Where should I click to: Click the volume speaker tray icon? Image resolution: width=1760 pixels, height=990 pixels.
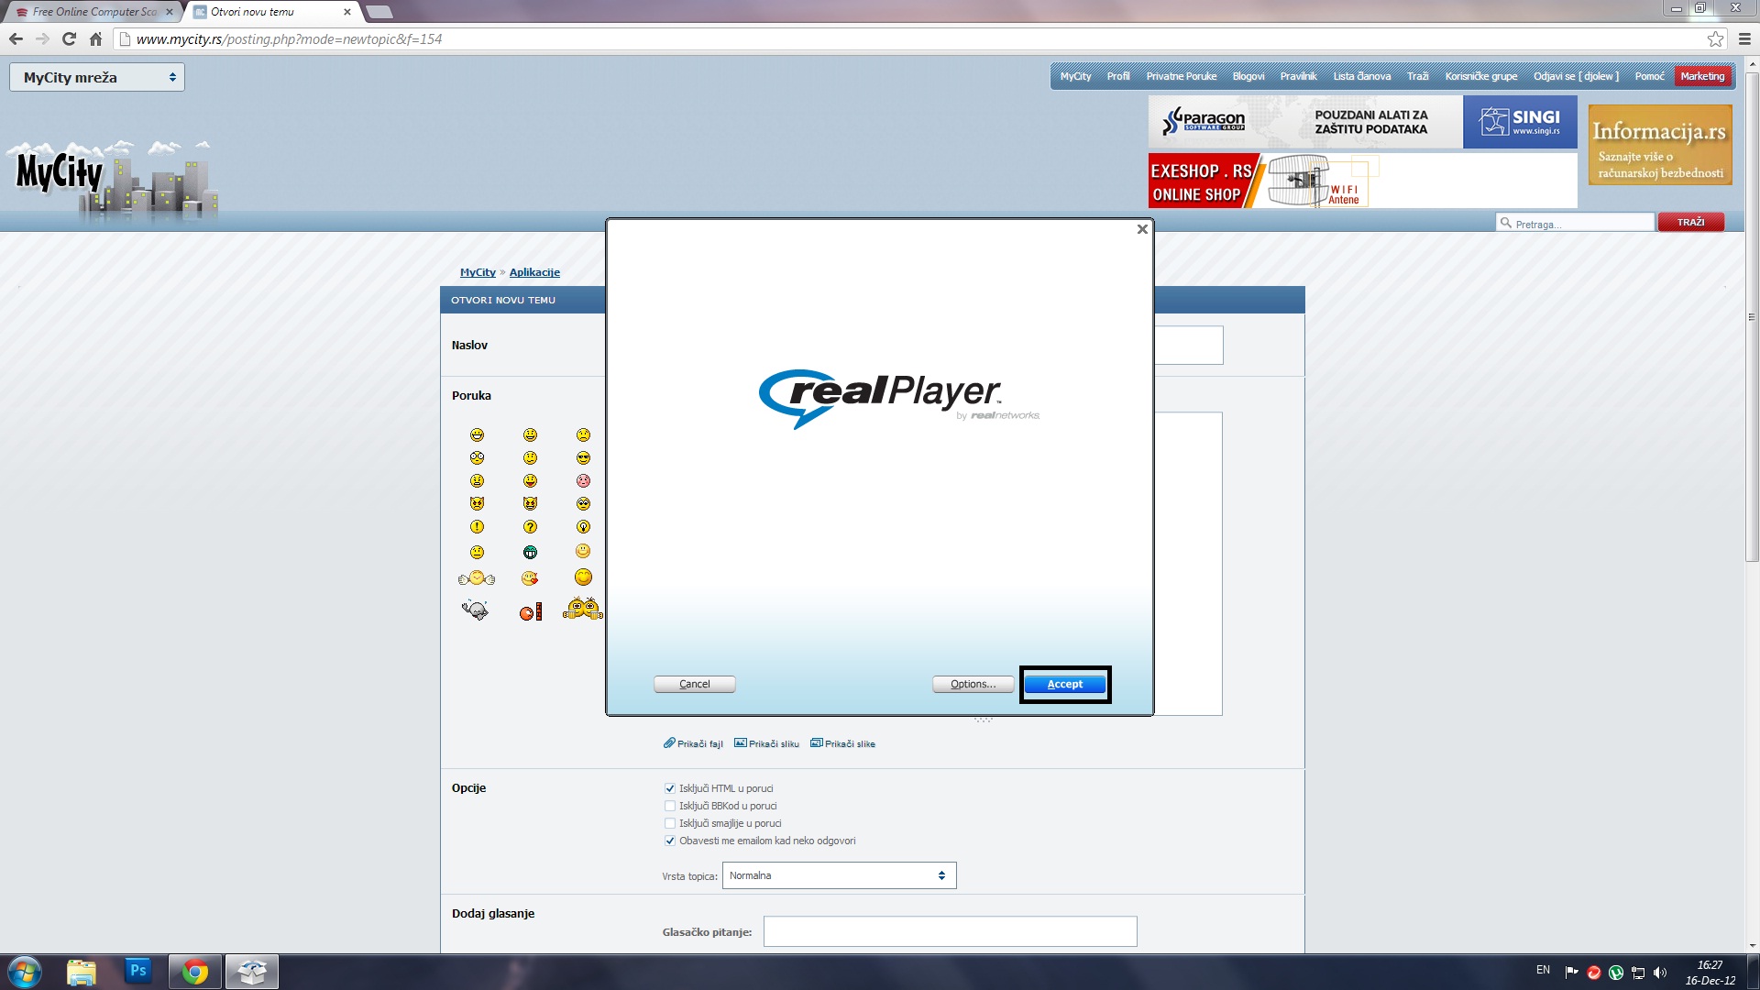(1660, 973)
